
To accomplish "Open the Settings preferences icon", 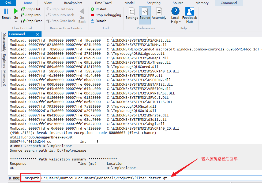I will 132,11.
